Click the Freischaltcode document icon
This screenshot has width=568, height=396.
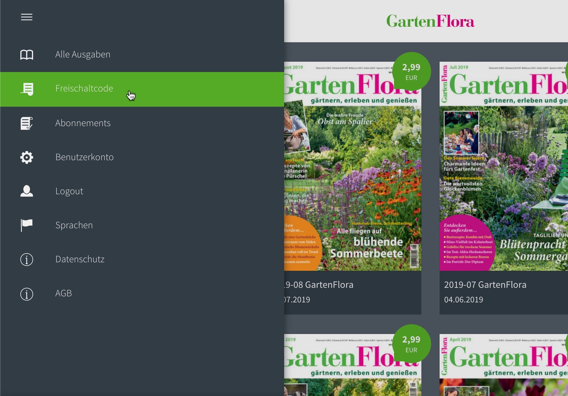(x=27, y=89)
